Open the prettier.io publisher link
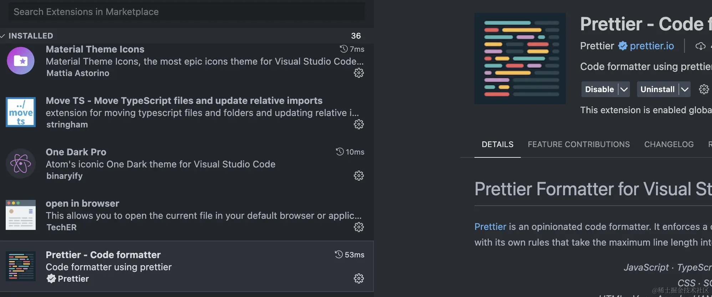Viewport: 712px width, 297px height. point(652,46)
